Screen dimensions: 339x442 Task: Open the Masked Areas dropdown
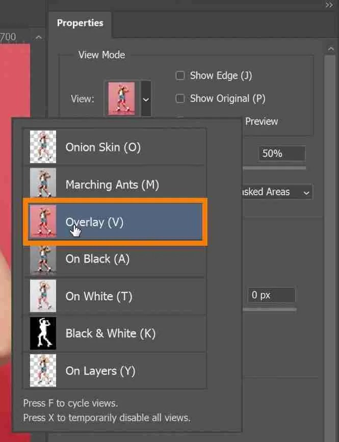coord(277,192)
